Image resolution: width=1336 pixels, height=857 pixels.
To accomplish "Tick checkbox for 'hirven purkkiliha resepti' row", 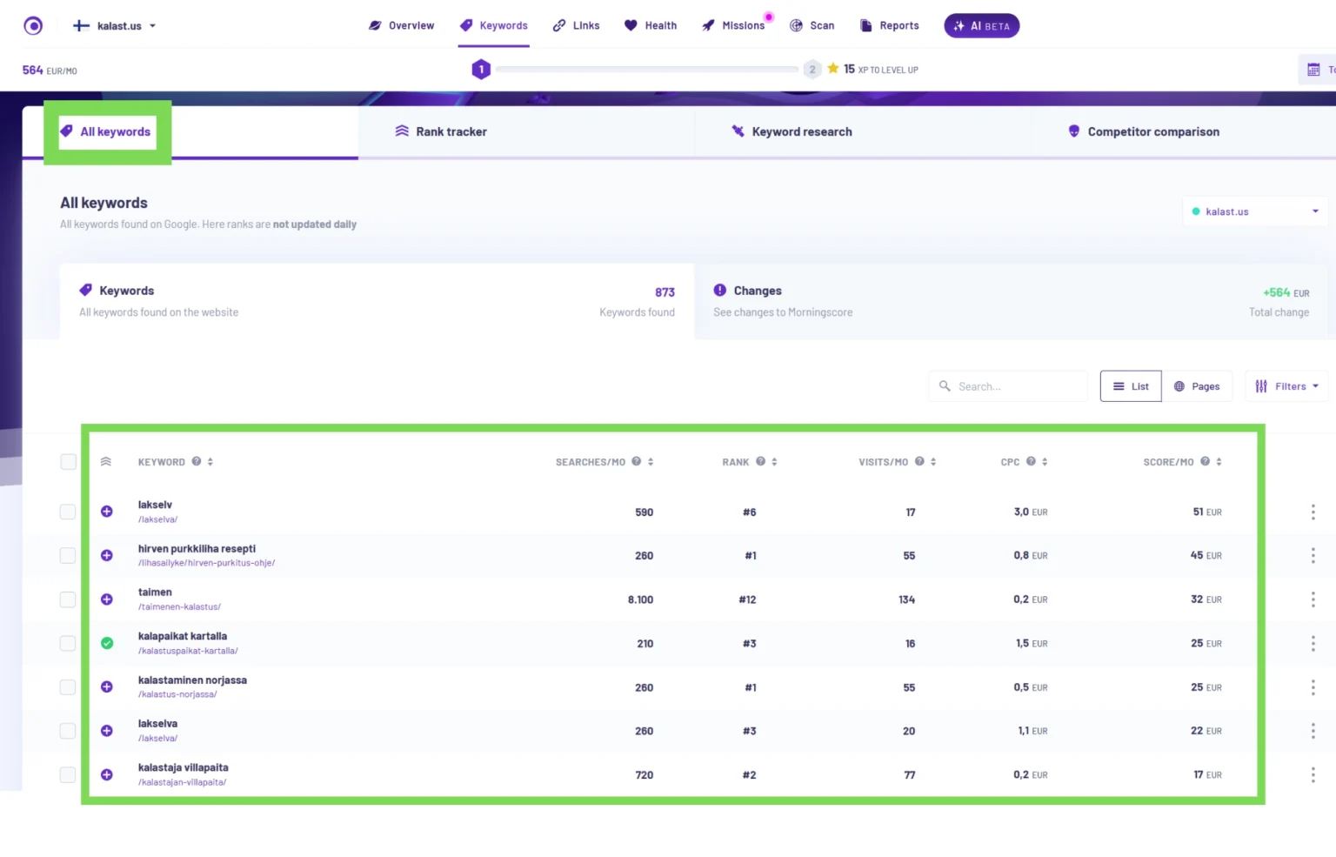I will [x=68, y=555].
